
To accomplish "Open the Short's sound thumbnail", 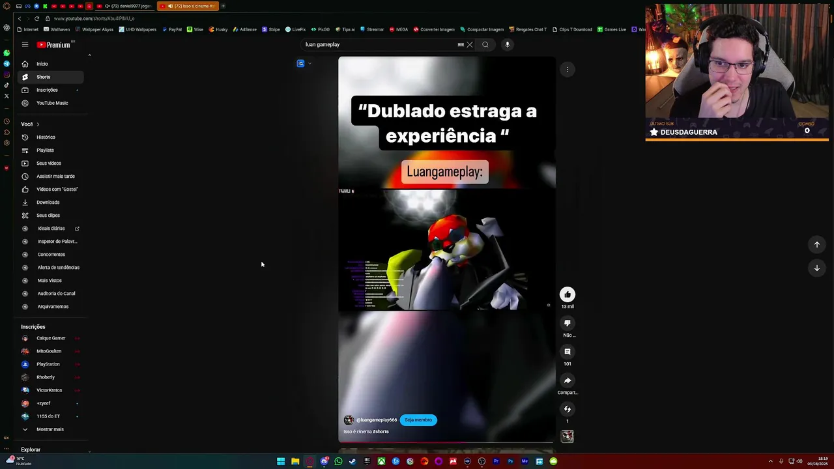I will [x=568, y=436].
